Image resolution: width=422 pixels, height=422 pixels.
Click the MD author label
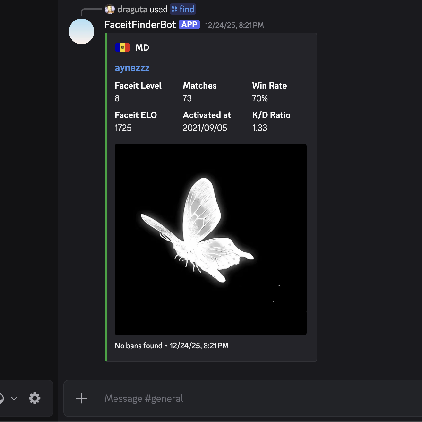point(142,48)
